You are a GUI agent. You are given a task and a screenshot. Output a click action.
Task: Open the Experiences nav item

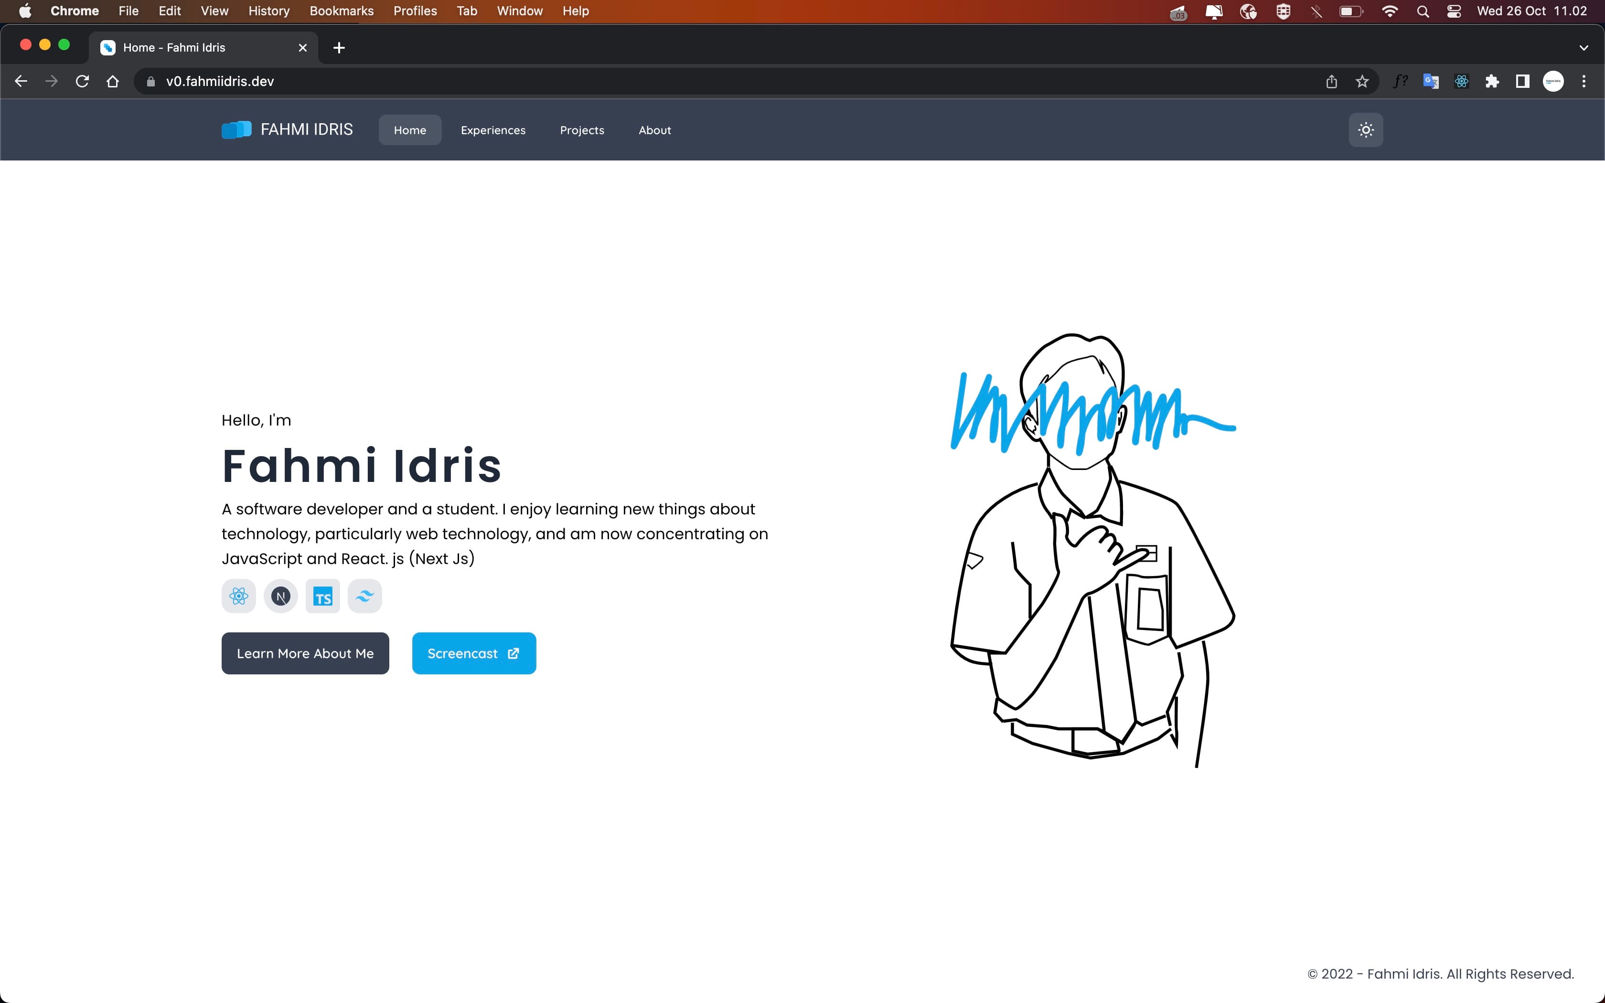click(493, 130)
